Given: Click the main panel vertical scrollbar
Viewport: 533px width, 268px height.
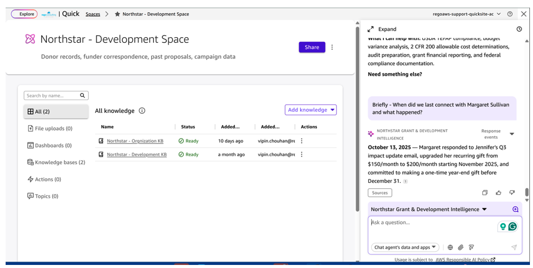Looking at the screenshot, I should (x=357, y=119).
